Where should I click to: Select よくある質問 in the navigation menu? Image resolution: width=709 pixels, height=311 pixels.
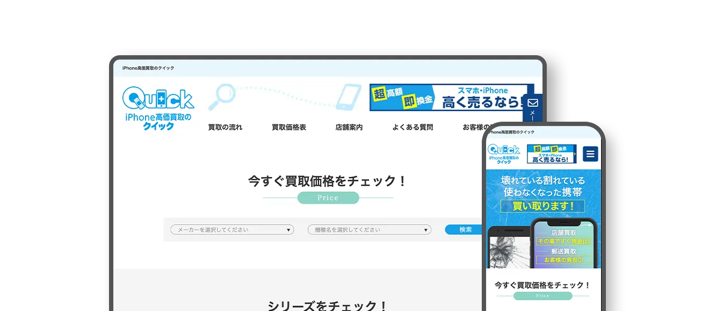(x=413, y=127)
